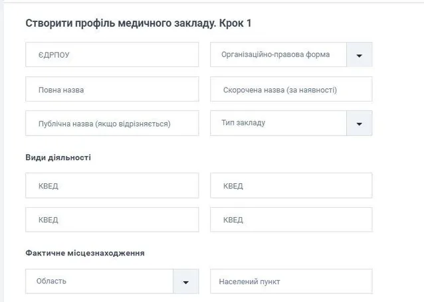
Task: Focus the Повна назва text field
Action: point(112,89)
